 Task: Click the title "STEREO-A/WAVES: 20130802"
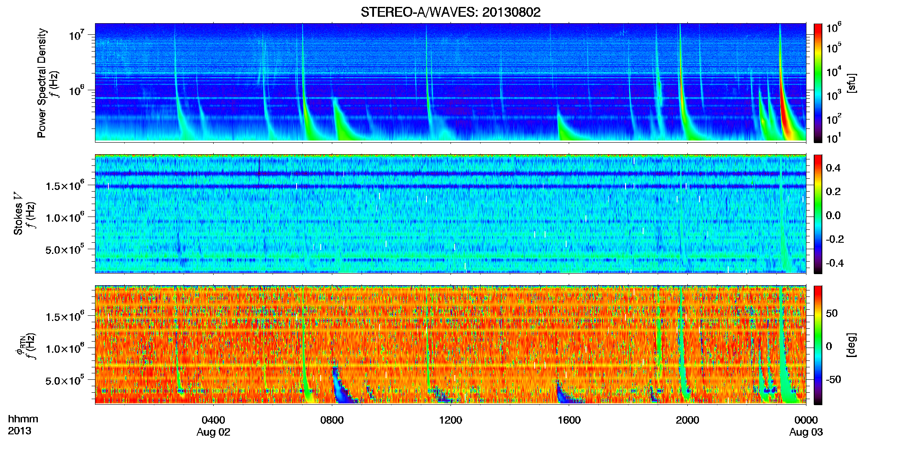(450, 12)
